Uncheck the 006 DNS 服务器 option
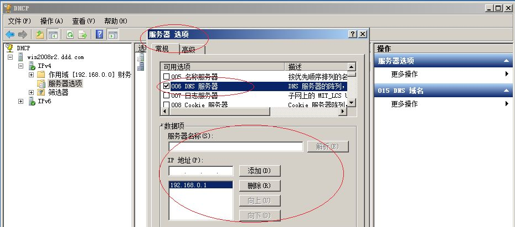The height and width of the screenshot is (227, 515). click(x=167, y=87)
